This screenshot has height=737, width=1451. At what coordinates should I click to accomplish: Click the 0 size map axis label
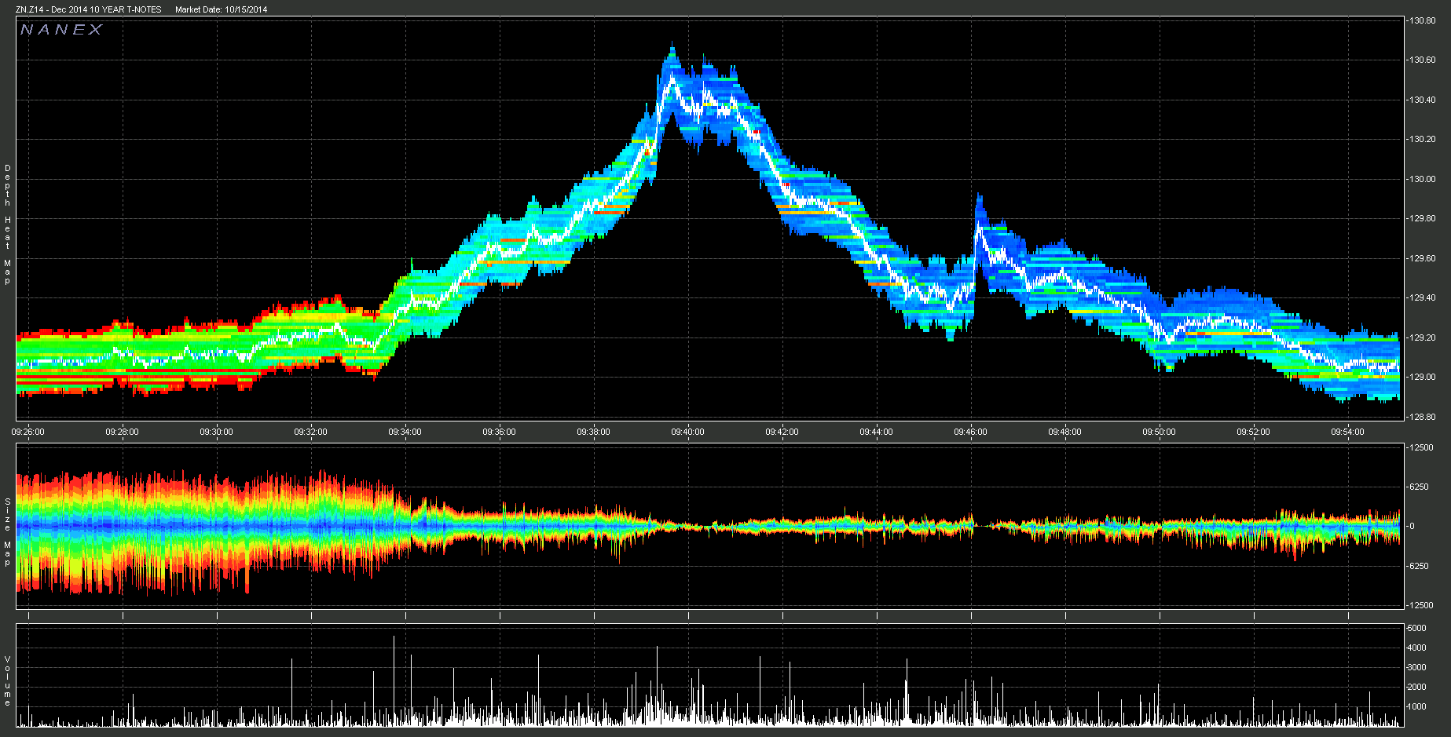coord(1412,526)
